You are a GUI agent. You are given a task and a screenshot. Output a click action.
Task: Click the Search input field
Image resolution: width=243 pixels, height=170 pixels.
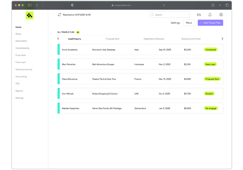pos(169,15)
